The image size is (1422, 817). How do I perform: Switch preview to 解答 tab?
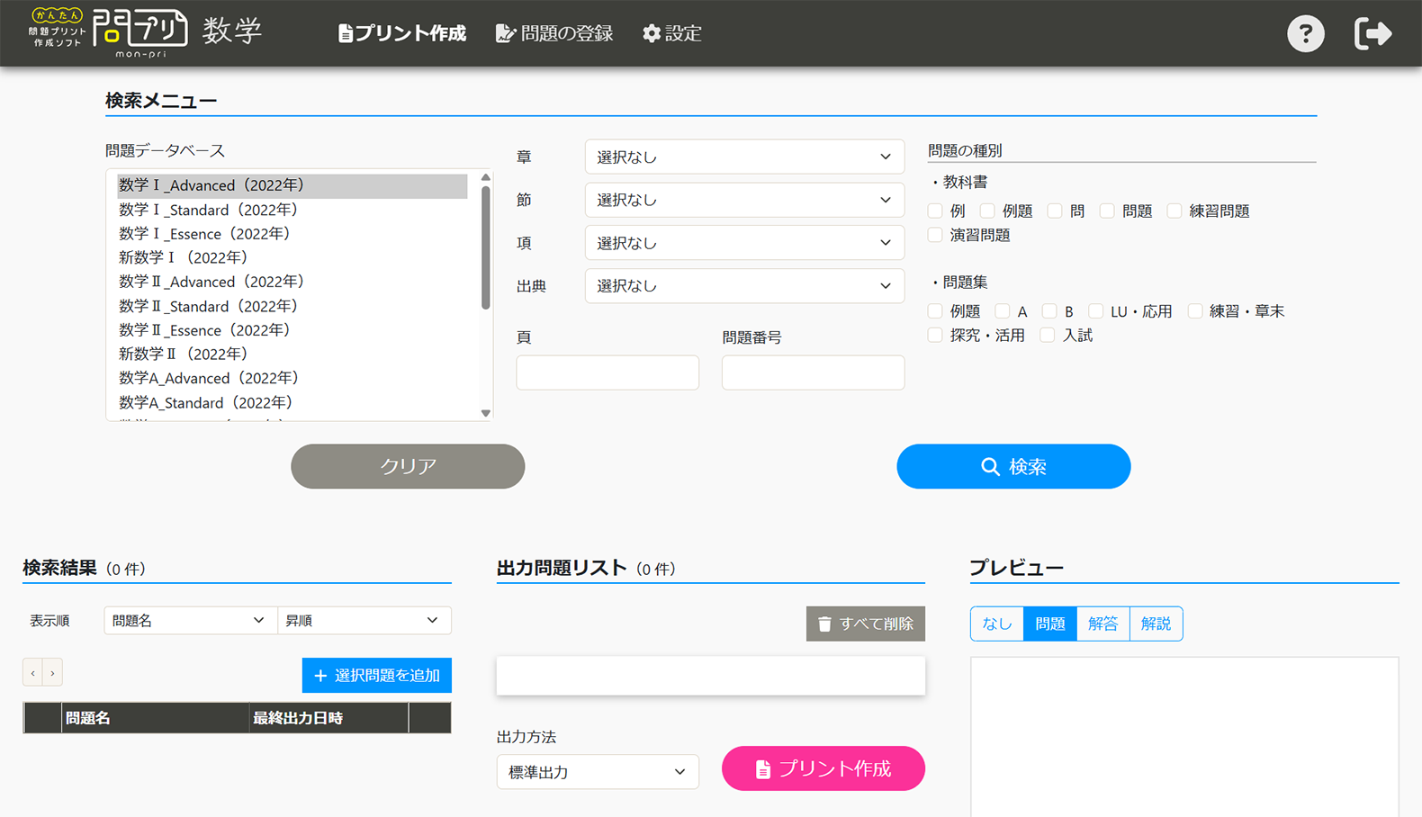point(1102,624)
